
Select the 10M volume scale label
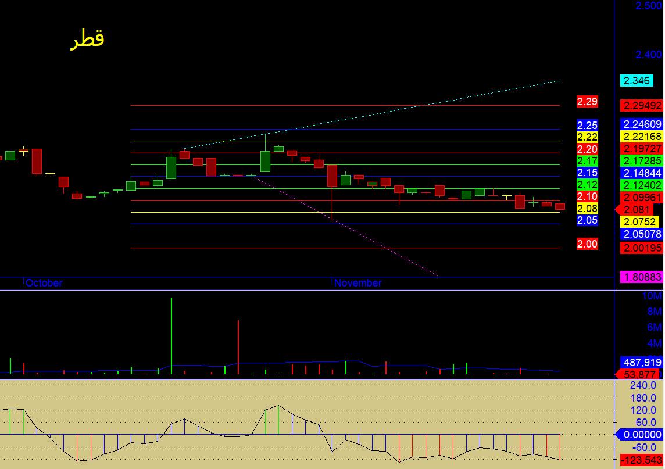click(x=652, y=296)
